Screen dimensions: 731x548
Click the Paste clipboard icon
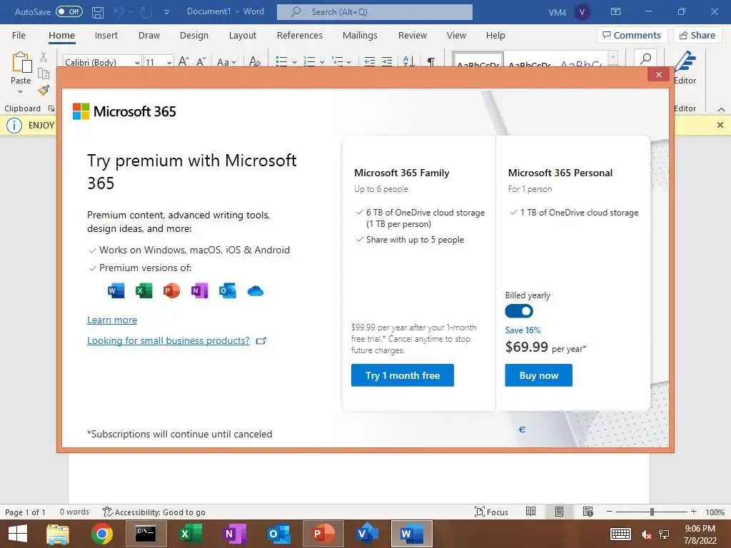21,62
